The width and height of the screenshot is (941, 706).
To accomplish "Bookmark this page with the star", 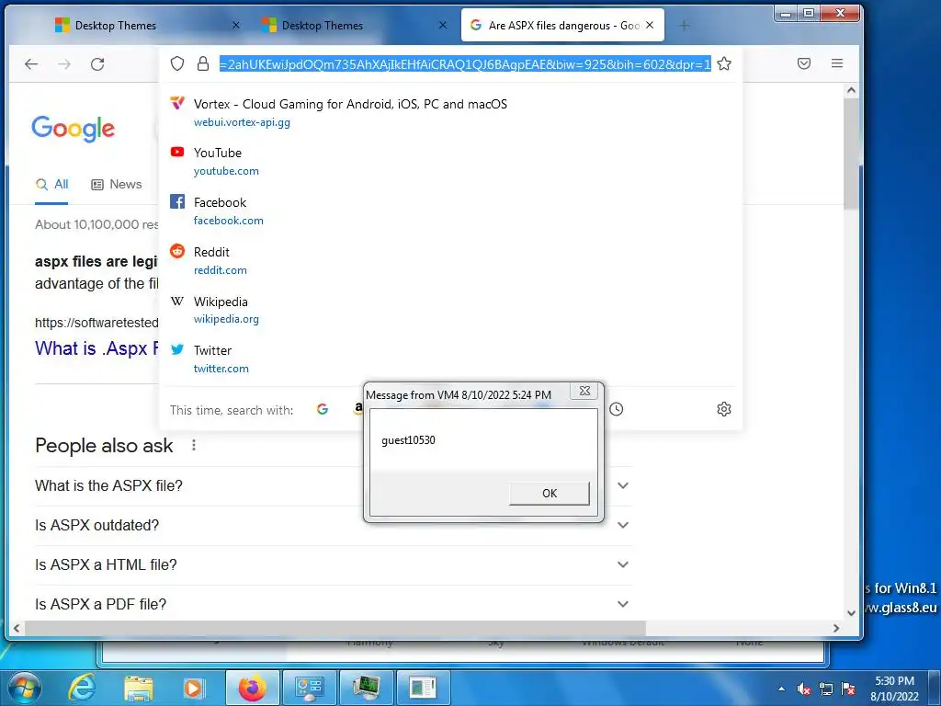I will pos(724,63).
